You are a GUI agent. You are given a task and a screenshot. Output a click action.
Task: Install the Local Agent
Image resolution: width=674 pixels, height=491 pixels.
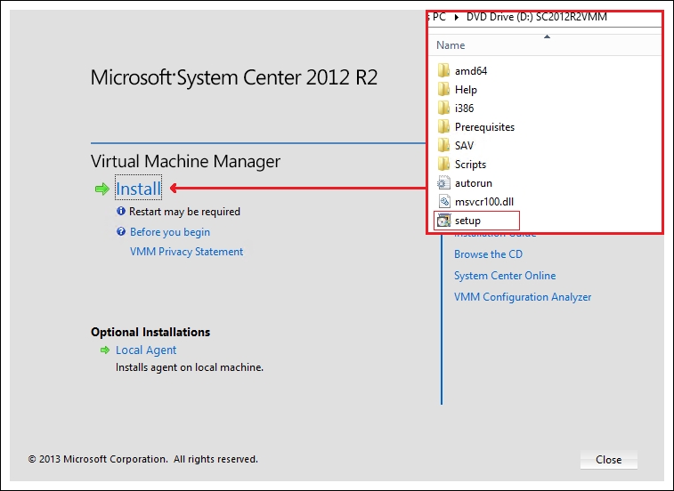click(146, 350)
